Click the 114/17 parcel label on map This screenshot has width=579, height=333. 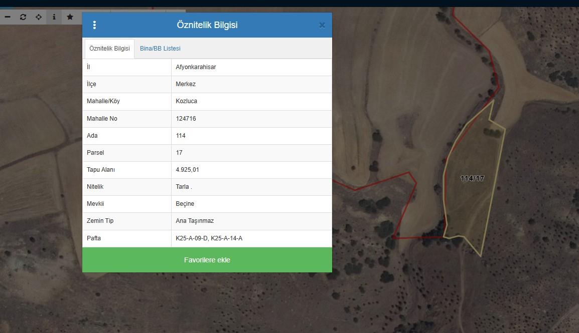tap(472, 178)
